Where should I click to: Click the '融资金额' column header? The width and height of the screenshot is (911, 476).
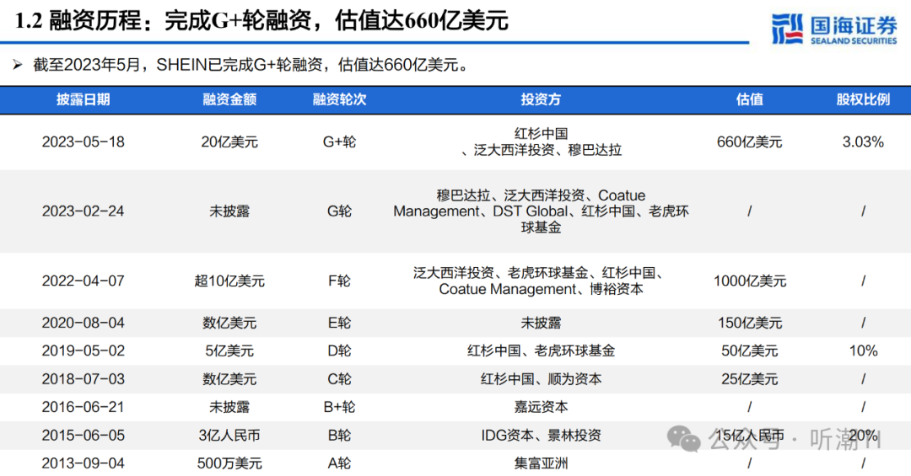pyautogui.click(x=229, y=99)
